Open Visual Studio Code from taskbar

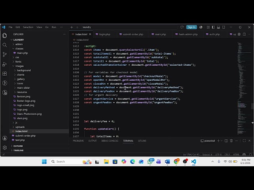(194, 161)
